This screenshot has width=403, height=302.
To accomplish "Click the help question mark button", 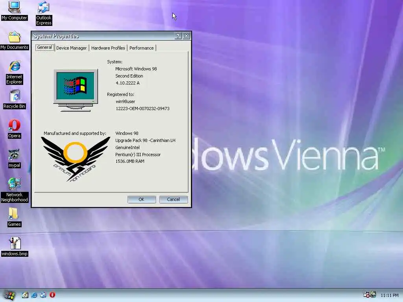I will pos(178,36).
